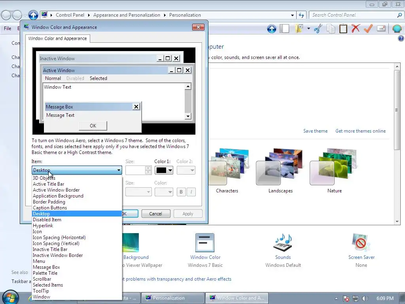Toggle the Italic font button
This screenshot has width=405, height=304.
(x=191, y=192)
